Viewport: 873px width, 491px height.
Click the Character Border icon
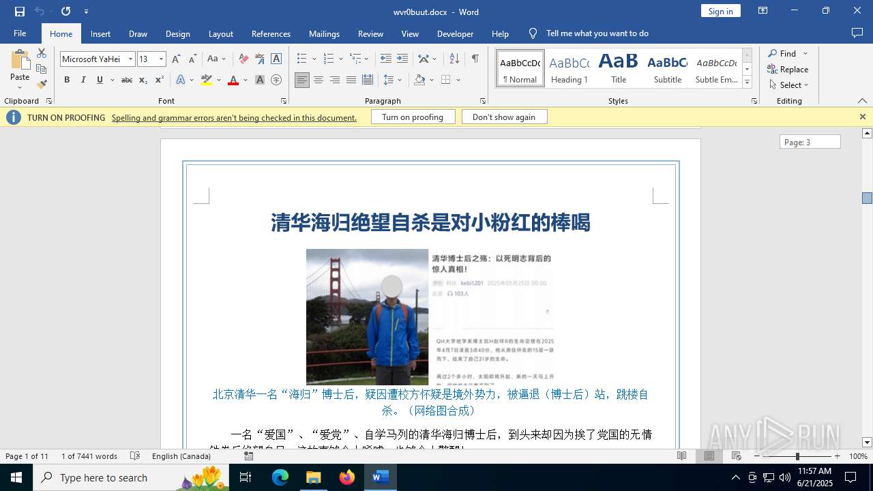click(276, 59)
